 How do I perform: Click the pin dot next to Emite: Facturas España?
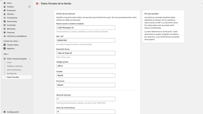click(x=30, y=59)
